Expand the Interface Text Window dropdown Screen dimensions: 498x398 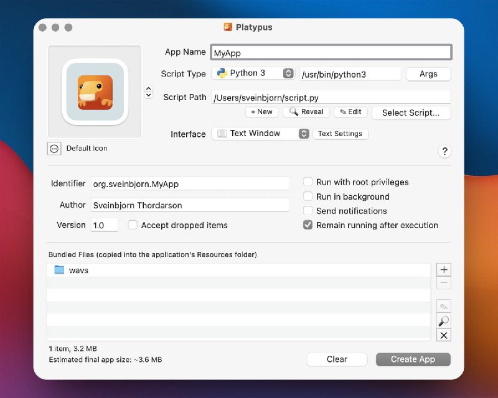pos(261,134)
